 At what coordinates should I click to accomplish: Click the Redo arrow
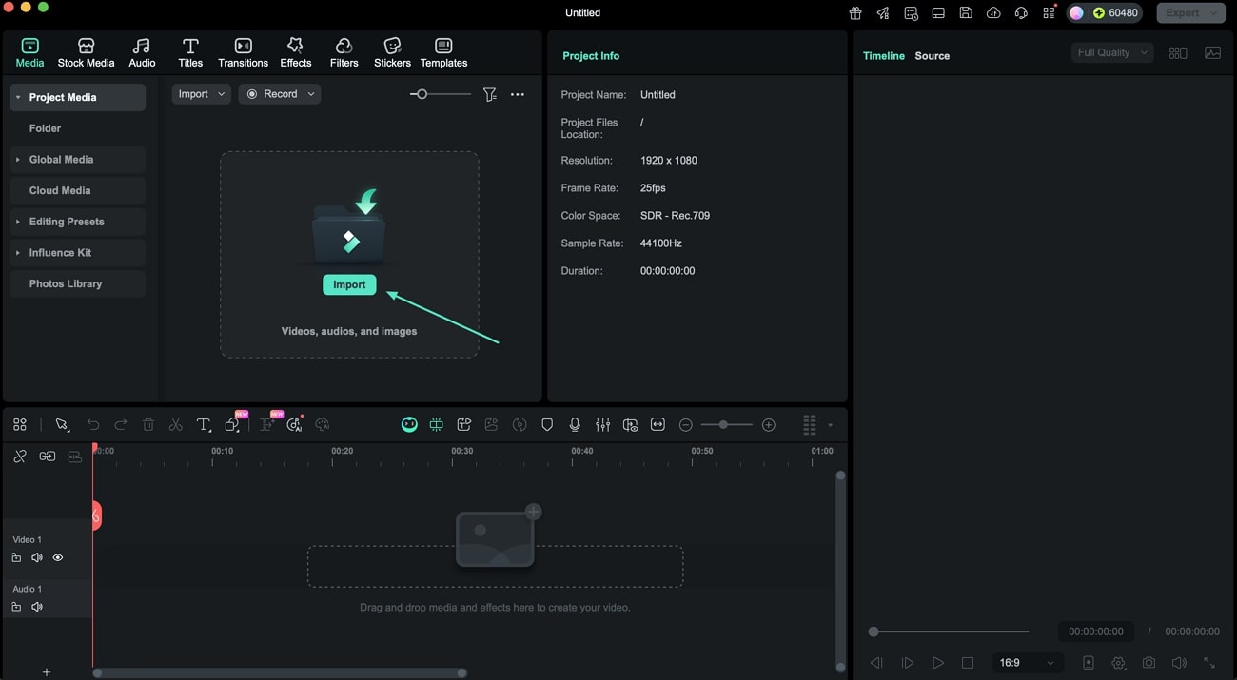click(x=121, y=425)
